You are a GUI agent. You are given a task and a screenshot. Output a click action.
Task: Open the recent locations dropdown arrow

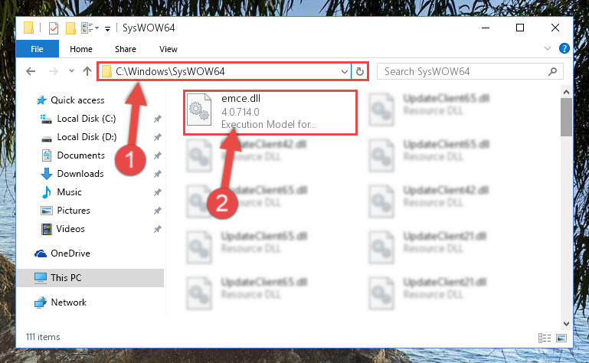pyautogui.click(x=71, y=70)
